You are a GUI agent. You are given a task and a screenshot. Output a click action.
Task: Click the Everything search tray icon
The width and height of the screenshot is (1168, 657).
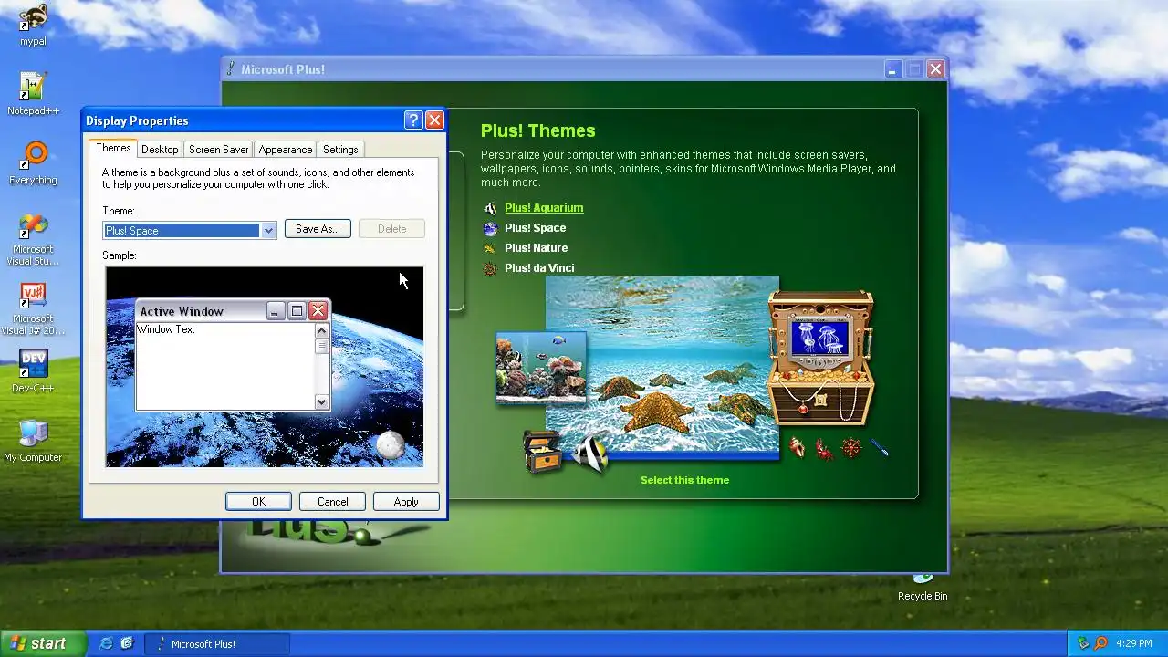point(1101,643)
